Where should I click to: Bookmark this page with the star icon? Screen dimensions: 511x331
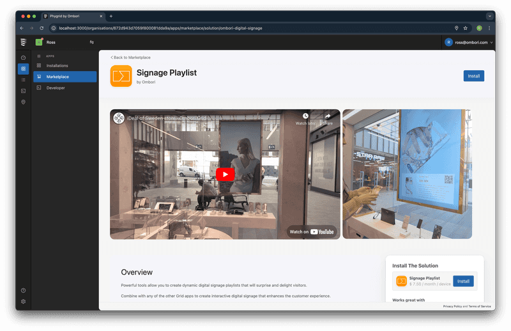(x=466, y=28)
